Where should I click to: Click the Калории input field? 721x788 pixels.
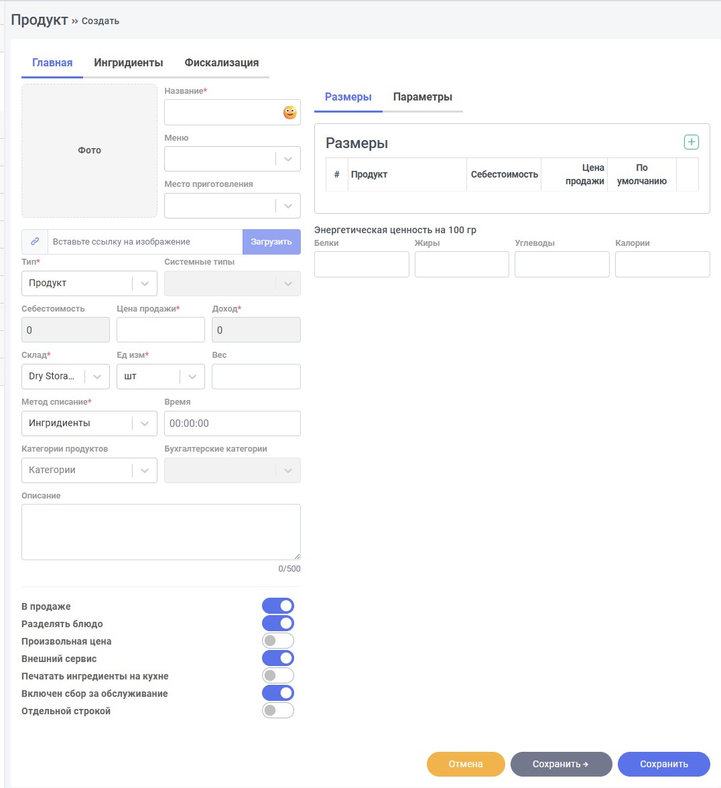click(663, 264)
